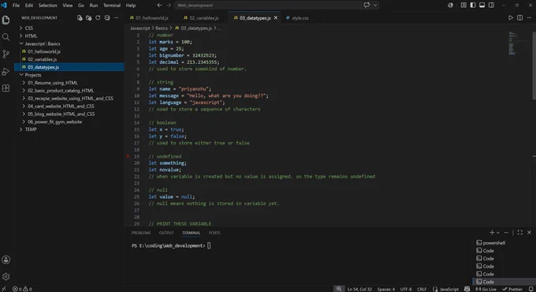
Task: Open the Copilot chat icon in title bar
Action: 367,6
